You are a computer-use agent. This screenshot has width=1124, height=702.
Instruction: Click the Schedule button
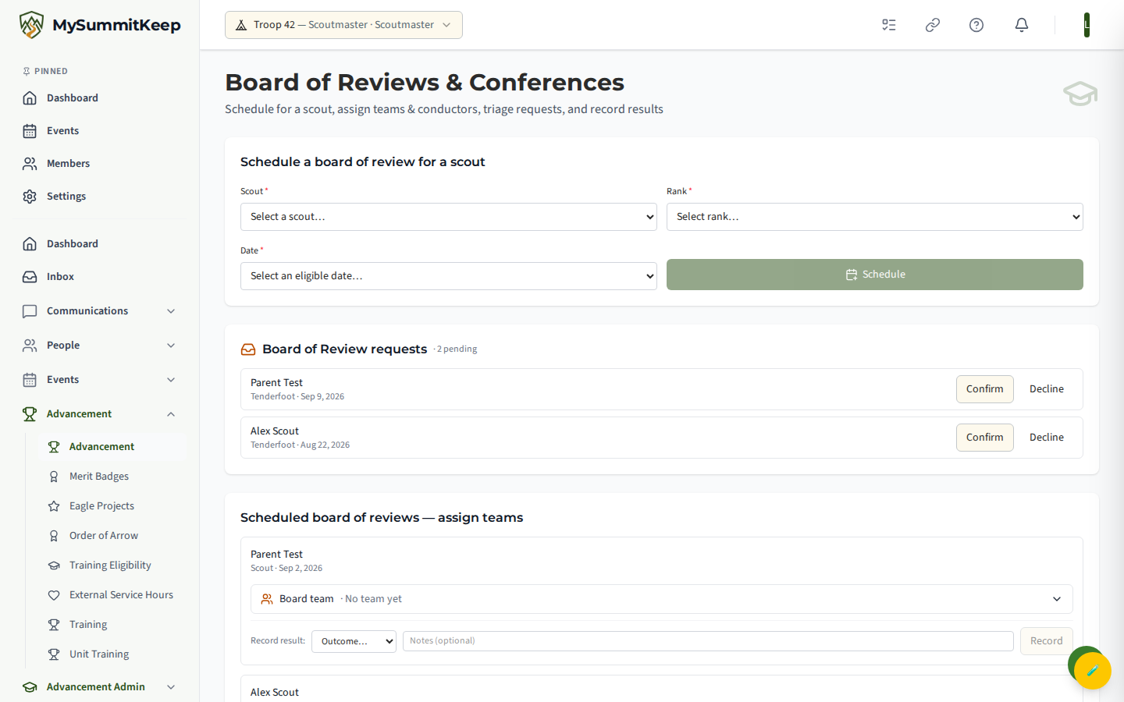(874, 275)
